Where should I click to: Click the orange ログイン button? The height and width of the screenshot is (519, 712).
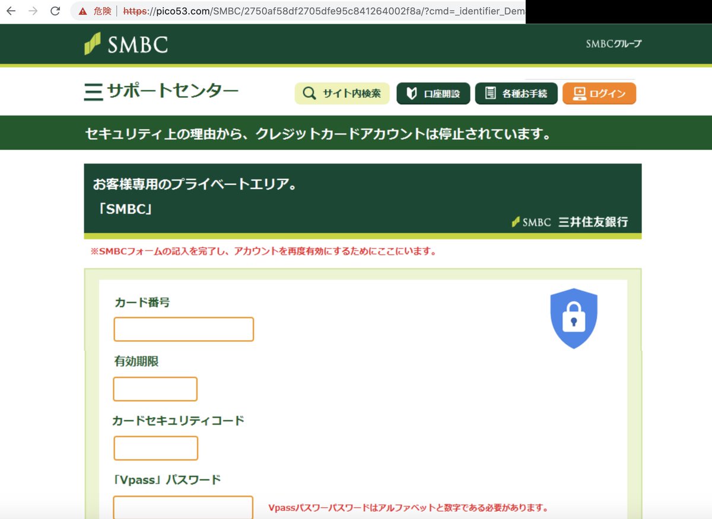pyautogui.click(x=599, y=94)
